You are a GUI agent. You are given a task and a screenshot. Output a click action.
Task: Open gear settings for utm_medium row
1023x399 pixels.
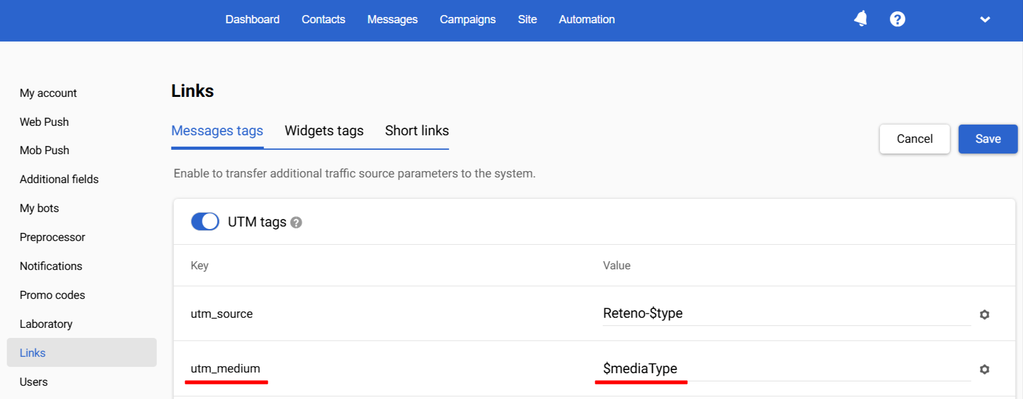click(x=985, y=369)
